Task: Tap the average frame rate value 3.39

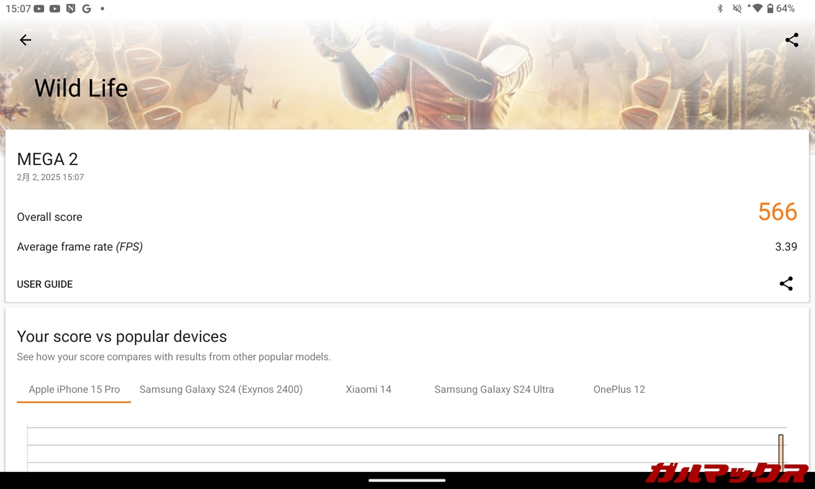Action: click(x=786, y=247)
